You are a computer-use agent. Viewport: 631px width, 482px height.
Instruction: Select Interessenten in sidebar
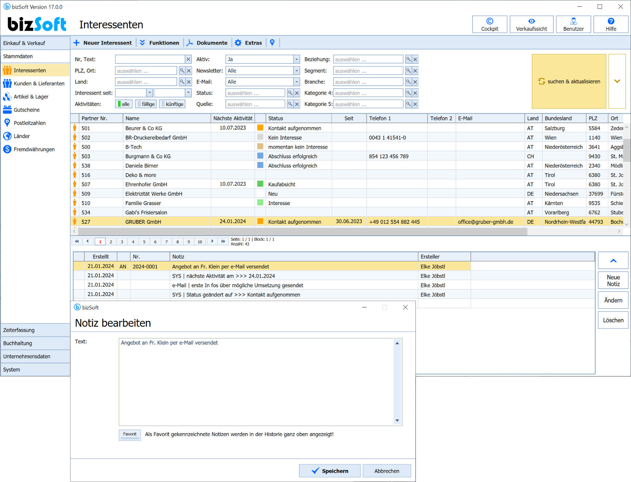pyautogui.click(x=35, y=70)
